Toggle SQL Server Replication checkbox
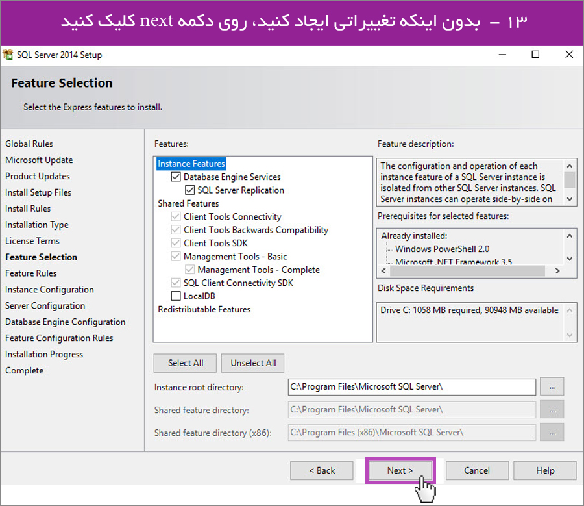584x506 pixels. point(189,190)
